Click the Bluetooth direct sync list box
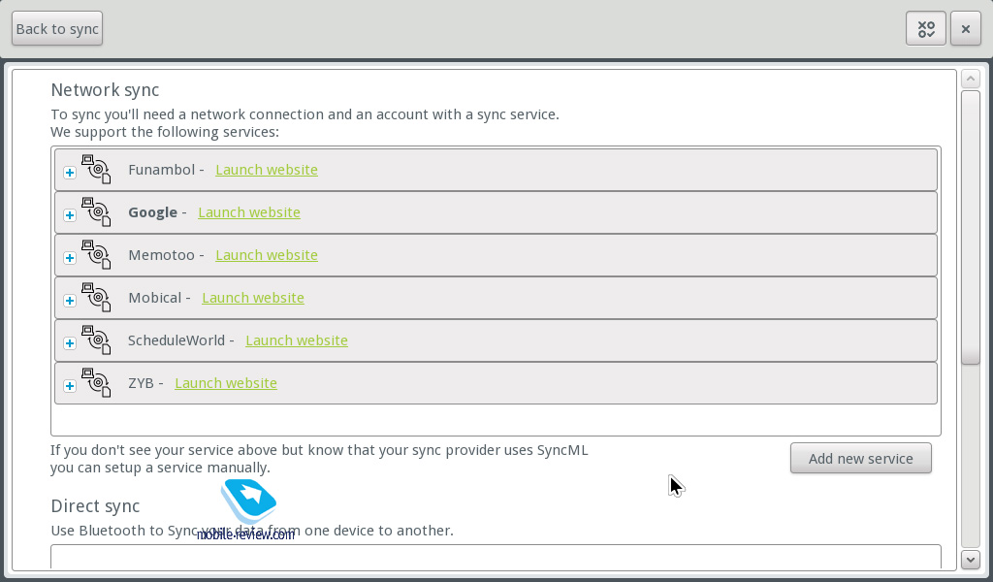 tap(496, 557)
